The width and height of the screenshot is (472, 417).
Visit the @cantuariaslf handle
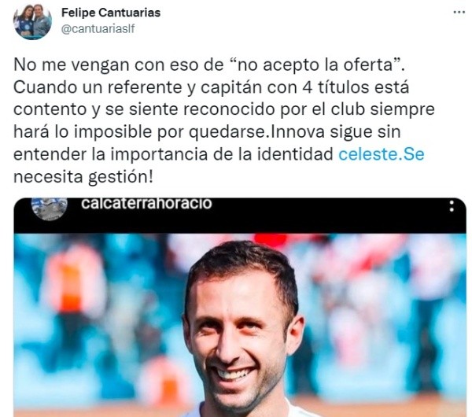98,29
